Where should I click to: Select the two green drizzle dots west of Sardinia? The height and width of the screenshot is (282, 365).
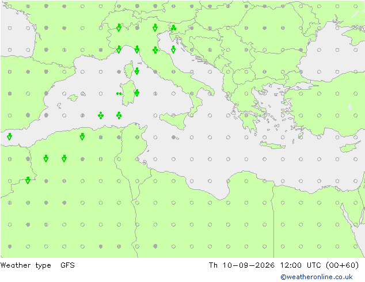coord(119,94)
